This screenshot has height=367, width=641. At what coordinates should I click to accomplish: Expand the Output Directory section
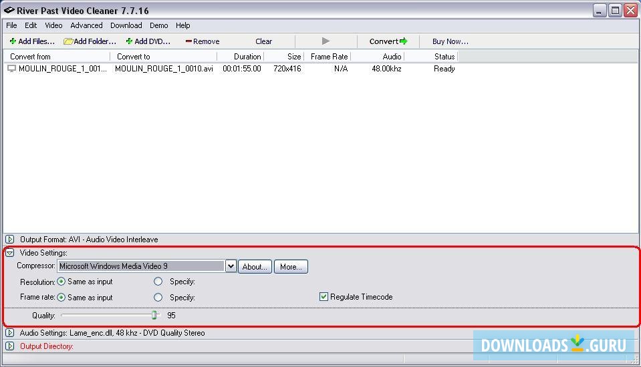(x=10, y=346)
